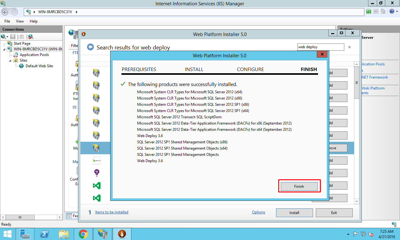
Task: Open Server Manager from the taskbar
Action: pyautogui.click(x=25, y=234)
